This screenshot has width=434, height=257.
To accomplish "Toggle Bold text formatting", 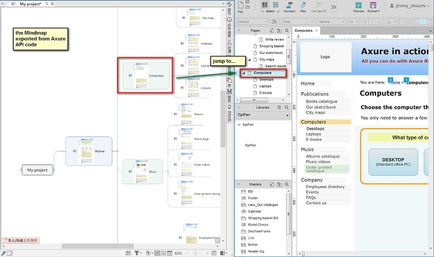I will coord(365,21).
